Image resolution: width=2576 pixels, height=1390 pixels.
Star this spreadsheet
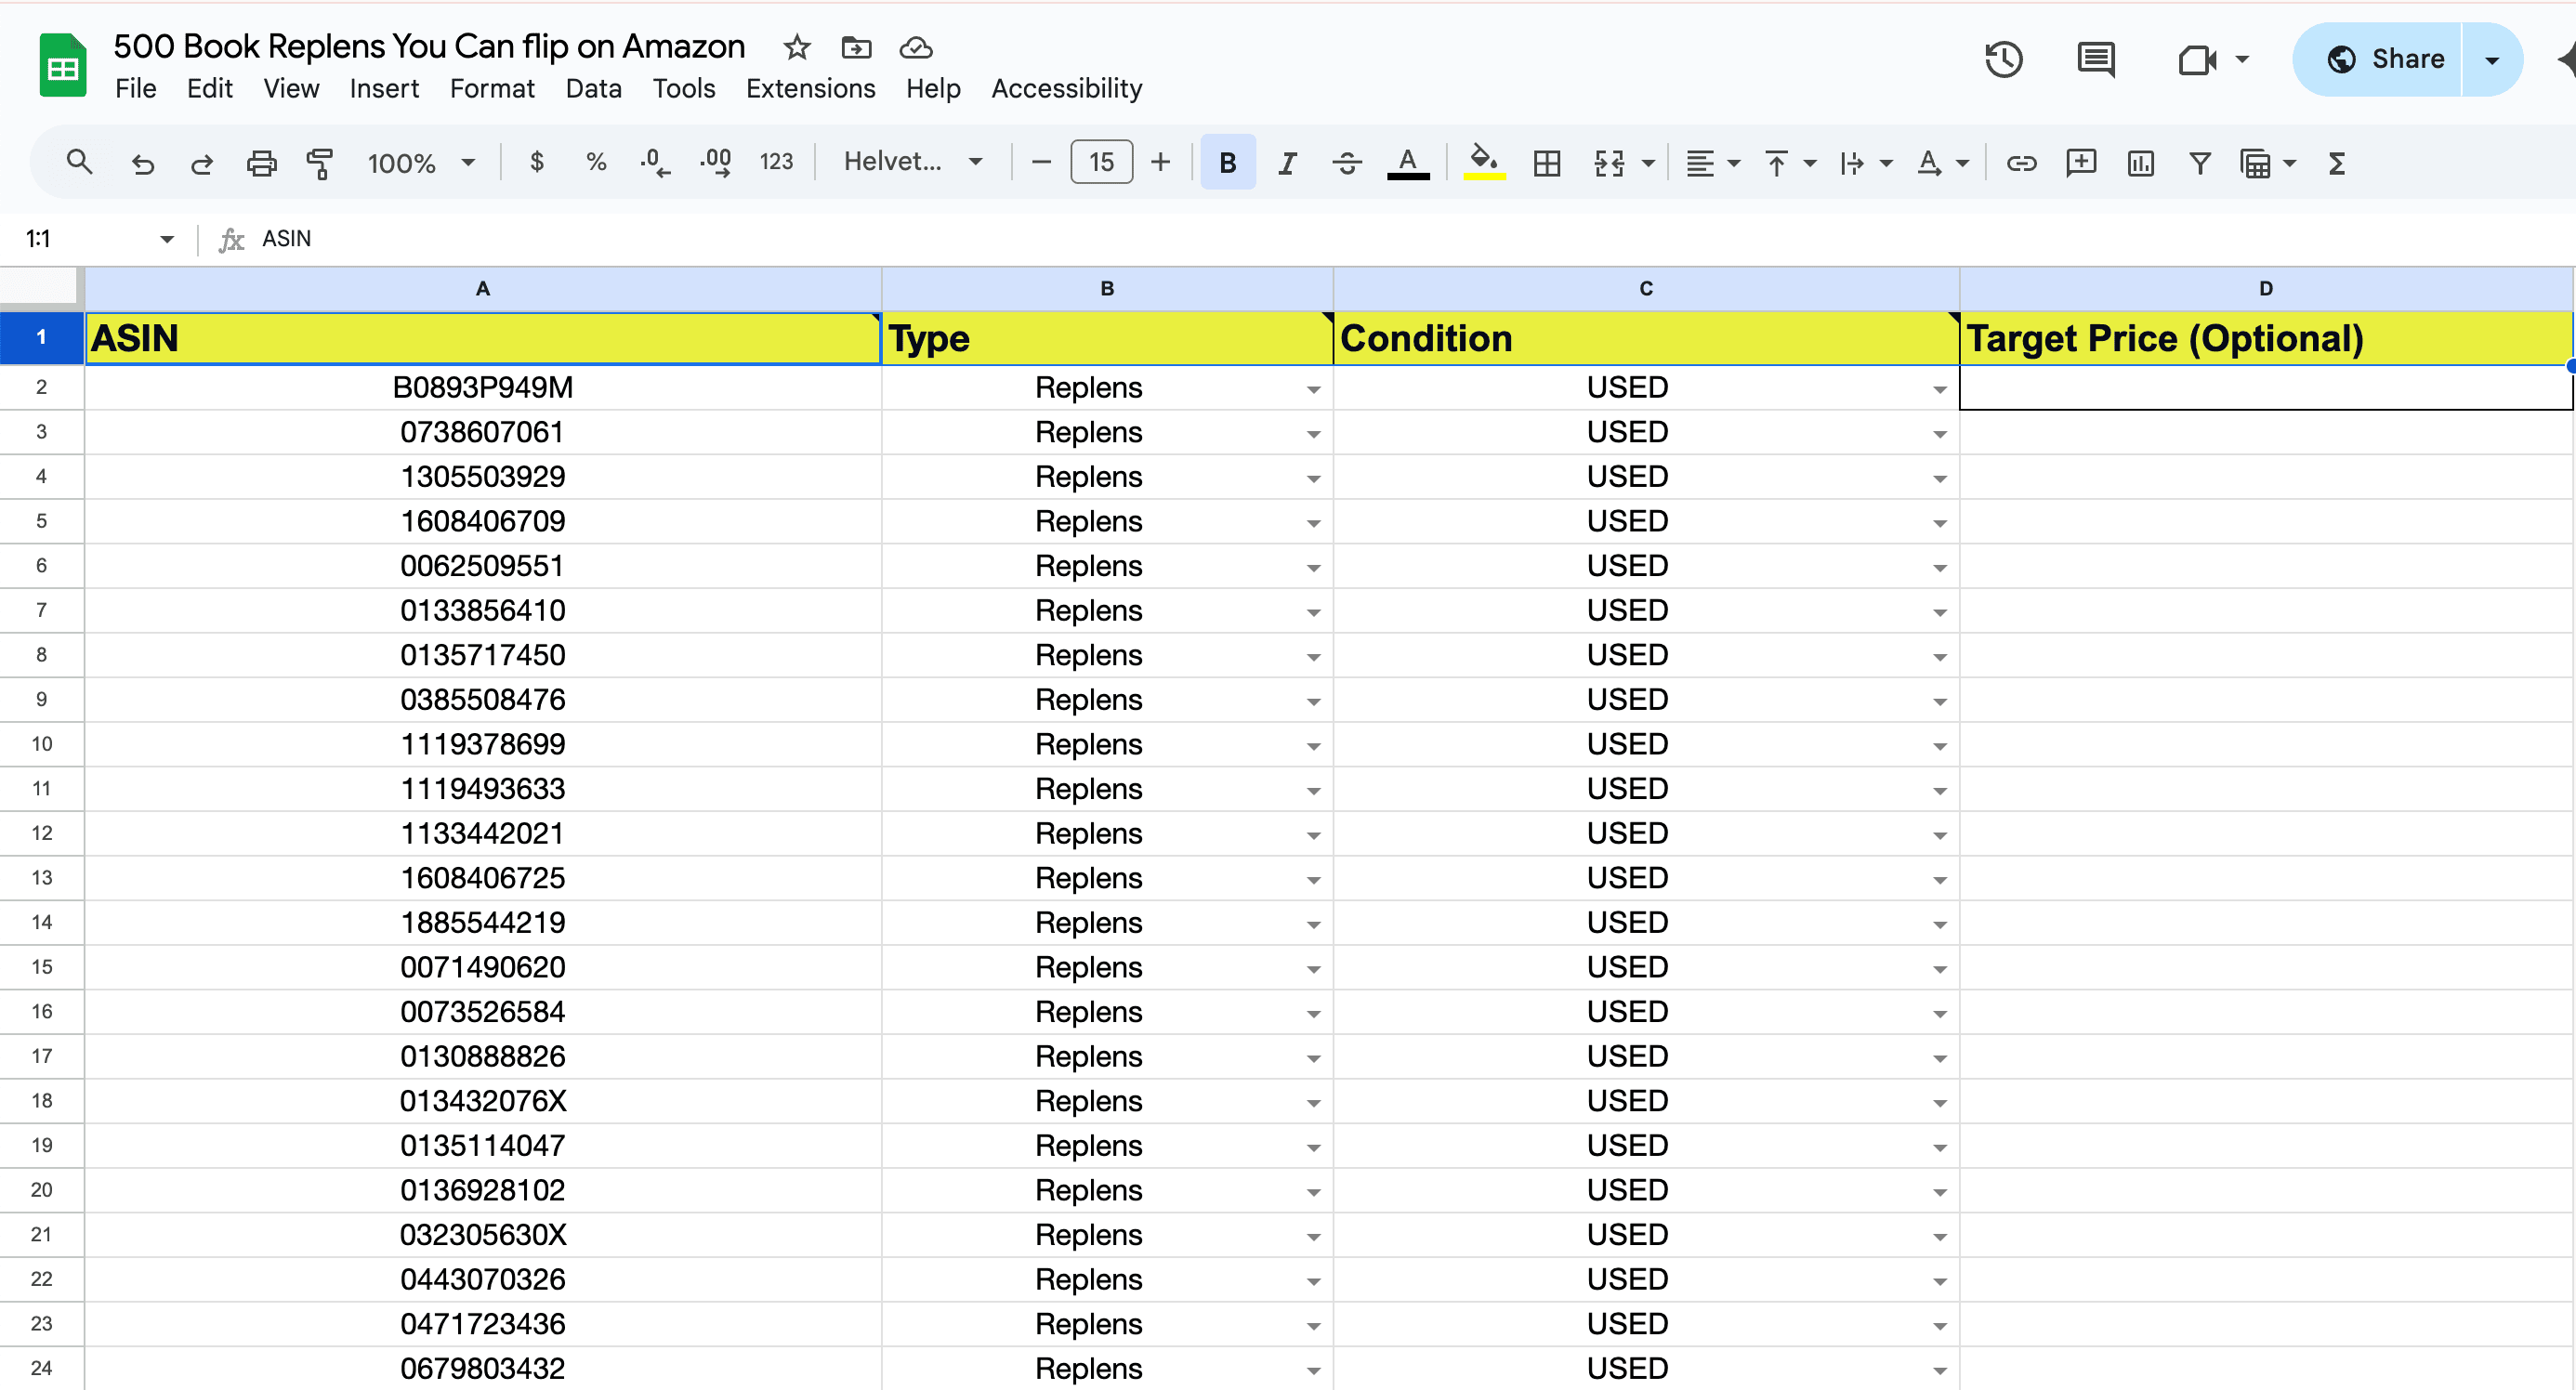797,47
